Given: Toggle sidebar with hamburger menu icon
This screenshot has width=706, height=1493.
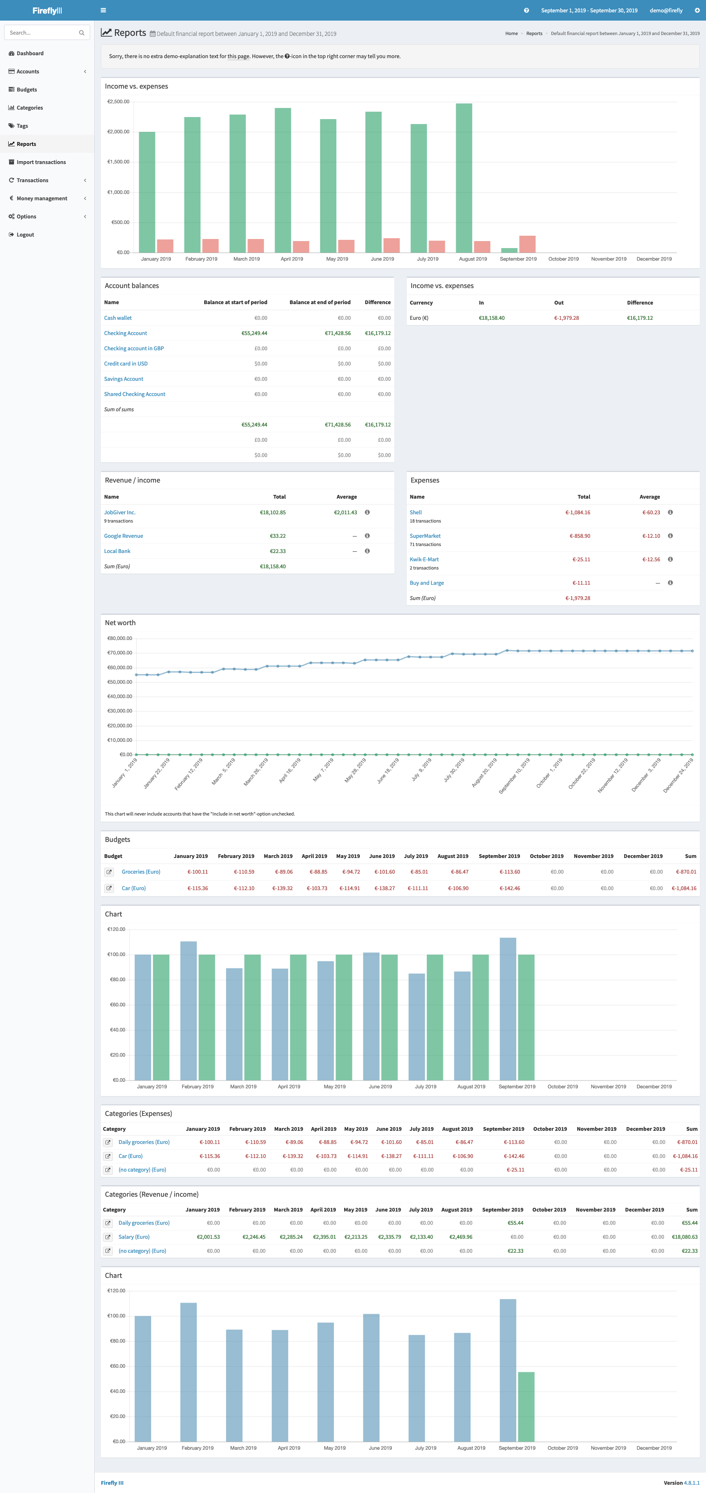Looking at the screenshot, I should pyautogui.click(x=103, y=10).
